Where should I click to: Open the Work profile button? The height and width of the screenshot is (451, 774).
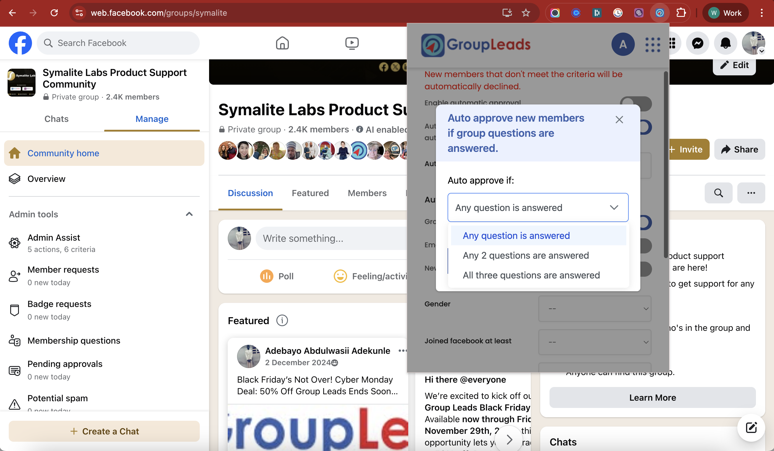(725, 13)
